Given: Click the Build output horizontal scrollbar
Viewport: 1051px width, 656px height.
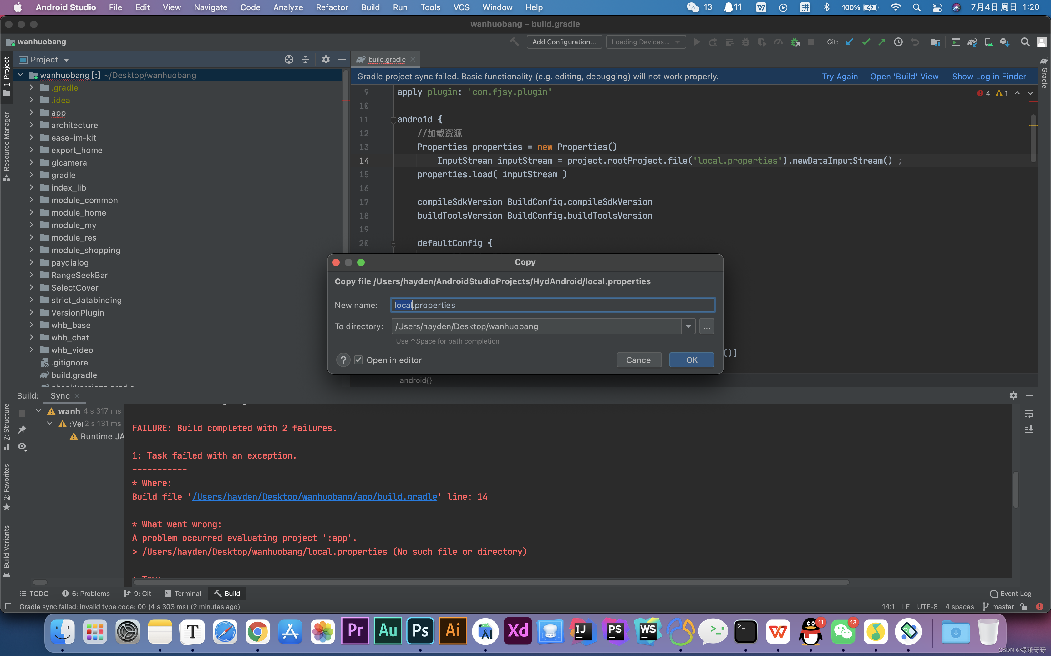Looking at the screenshot, I should (491, 582).
